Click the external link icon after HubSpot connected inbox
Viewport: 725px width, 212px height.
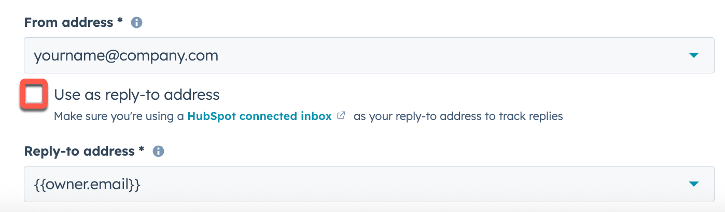click(341, 116)
